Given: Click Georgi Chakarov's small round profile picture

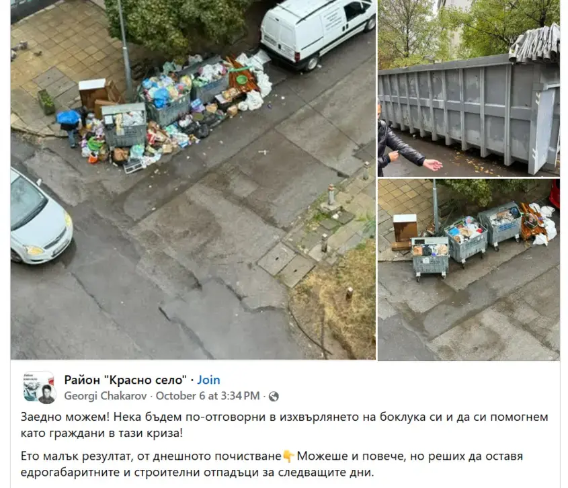Looking at the screenshot, I should pos(47,394).
